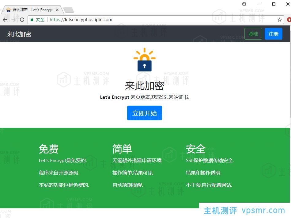The height and width of the screenshot is (218, 291).
Task: Click the 简单 heading
Action: (x=122, y=149)
